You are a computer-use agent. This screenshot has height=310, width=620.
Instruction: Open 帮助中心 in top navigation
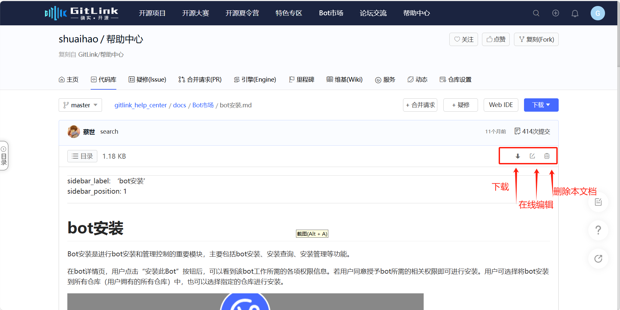point(417,13)
